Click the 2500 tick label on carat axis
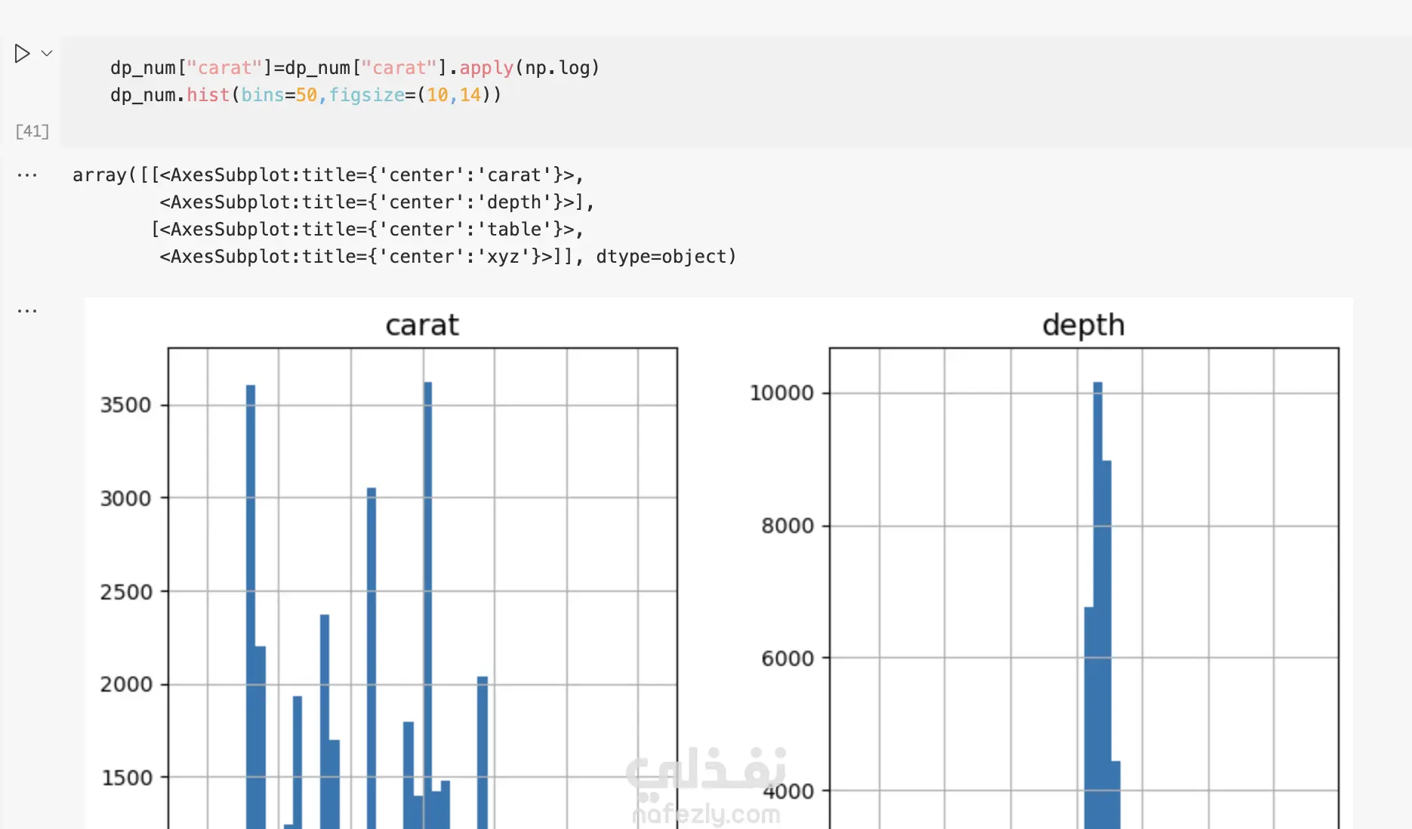The width and height of the screenshot is (1412, 829). 126,592
